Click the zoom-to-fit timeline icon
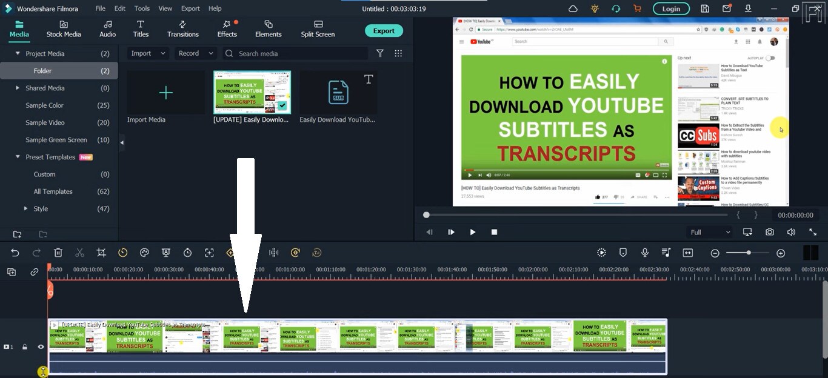Screen dimensions: 828x378 tap(688, 253)
